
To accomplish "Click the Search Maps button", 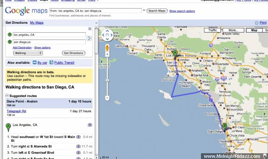I will (157, 11).
